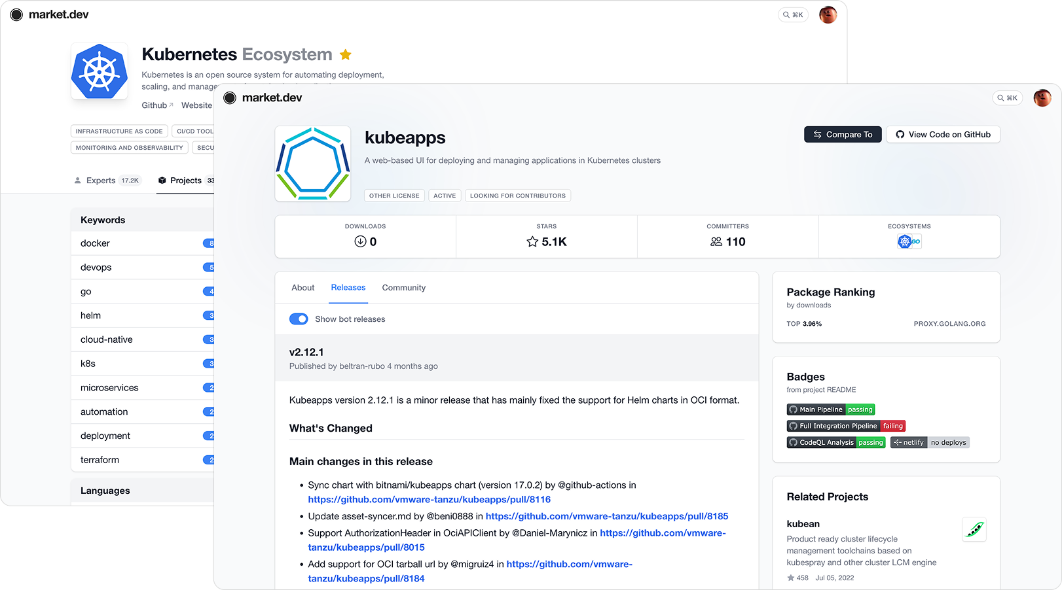Screen dimensions: 1062x590
Task: Click the Kubernetes helm wheel logo
Action: pyautogui.click(x=100, y=71)
